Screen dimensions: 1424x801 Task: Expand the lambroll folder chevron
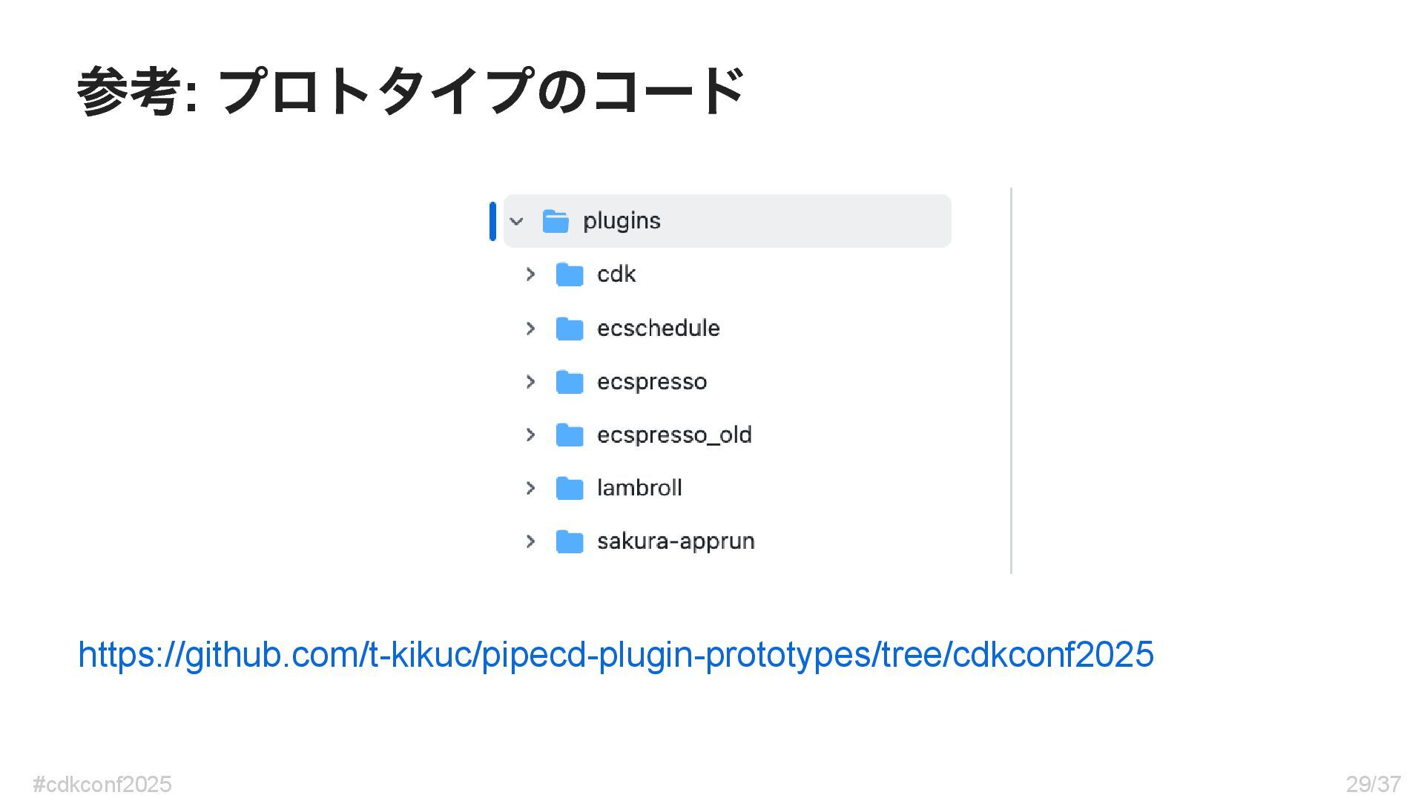point(530,488)
